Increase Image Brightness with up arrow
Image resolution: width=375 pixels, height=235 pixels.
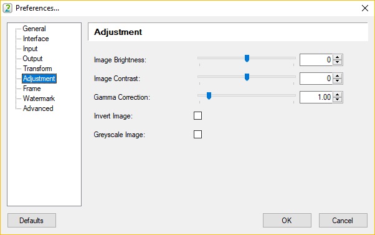click(338, 57)
